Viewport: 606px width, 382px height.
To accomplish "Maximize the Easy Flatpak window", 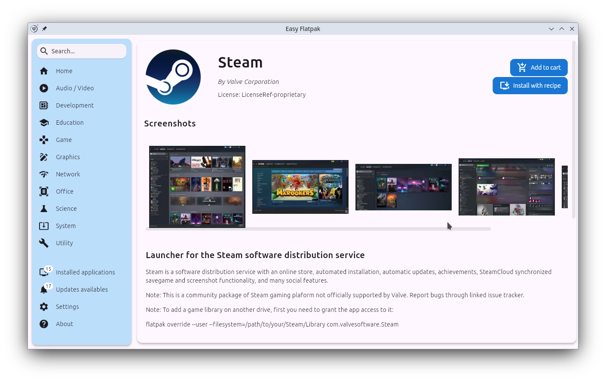I will 562,29.
